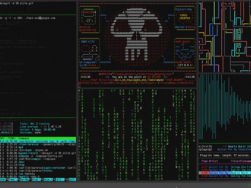The width and height of the screenshot is (251, 188).
Task: Select the highlighted Hearts Burst playlist row
Action: click(225, 173)
